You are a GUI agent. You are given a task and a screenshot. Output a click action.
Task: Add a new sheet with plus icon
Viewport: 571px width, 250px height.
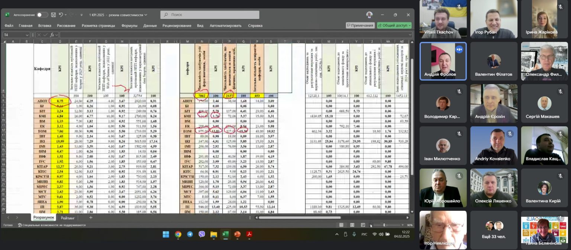click(90, 218)
